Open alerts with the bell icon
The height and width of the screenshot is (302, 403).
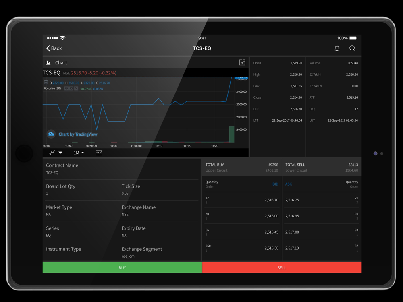337,48
